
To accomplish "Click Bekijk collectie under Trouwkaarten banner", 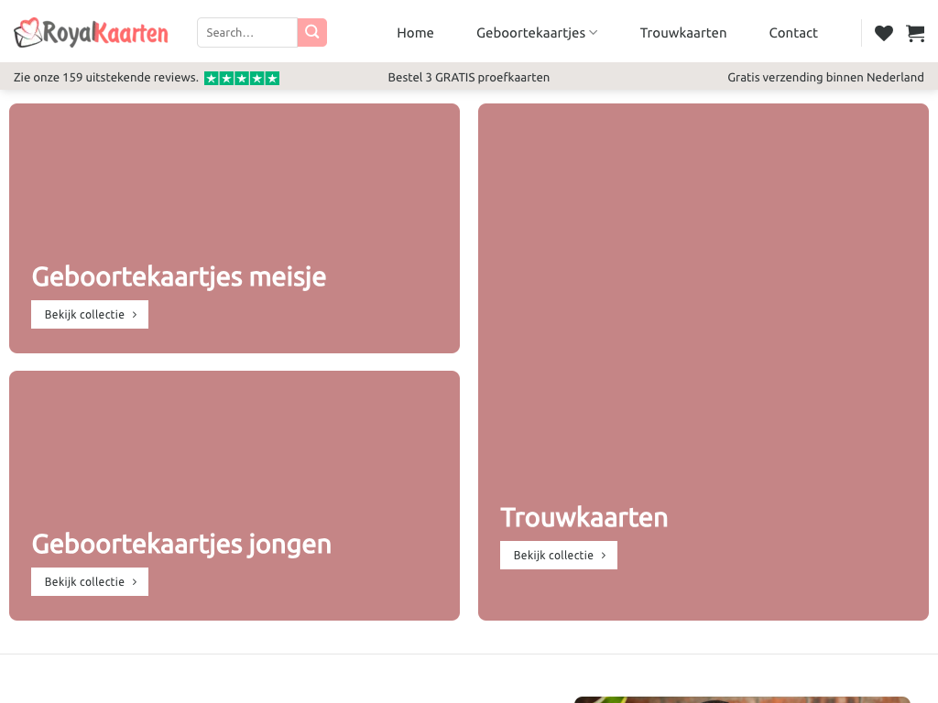I will [559, 556].
